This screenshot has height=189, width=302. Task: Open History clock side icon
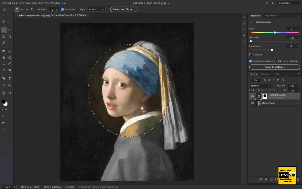(x=244, y=41)
